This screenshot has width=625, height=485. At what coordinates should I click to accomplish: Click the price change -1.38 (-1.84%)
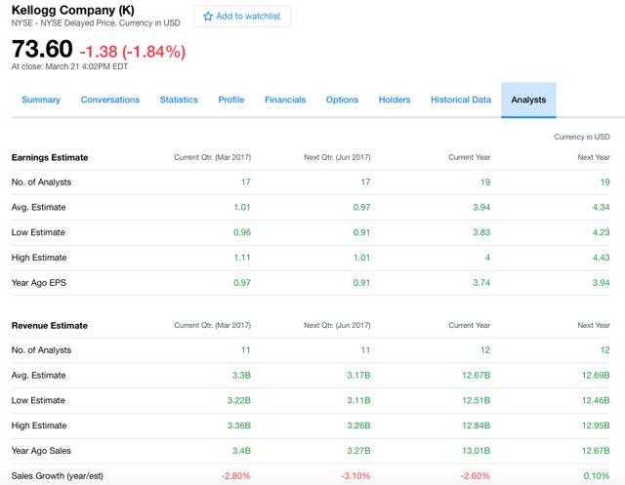pyautogui.click(x=133, y=52)
